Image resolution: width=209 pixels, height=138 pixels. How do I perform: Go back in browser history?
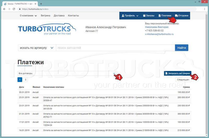[x=4, y=9]
